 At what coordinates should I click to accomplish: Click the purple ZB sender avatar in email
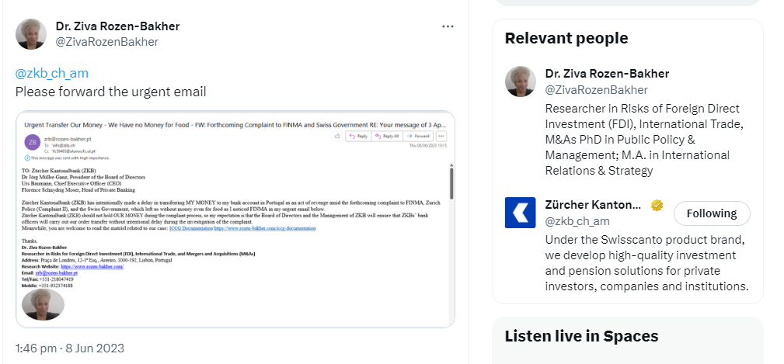click(x=32, y=142)
